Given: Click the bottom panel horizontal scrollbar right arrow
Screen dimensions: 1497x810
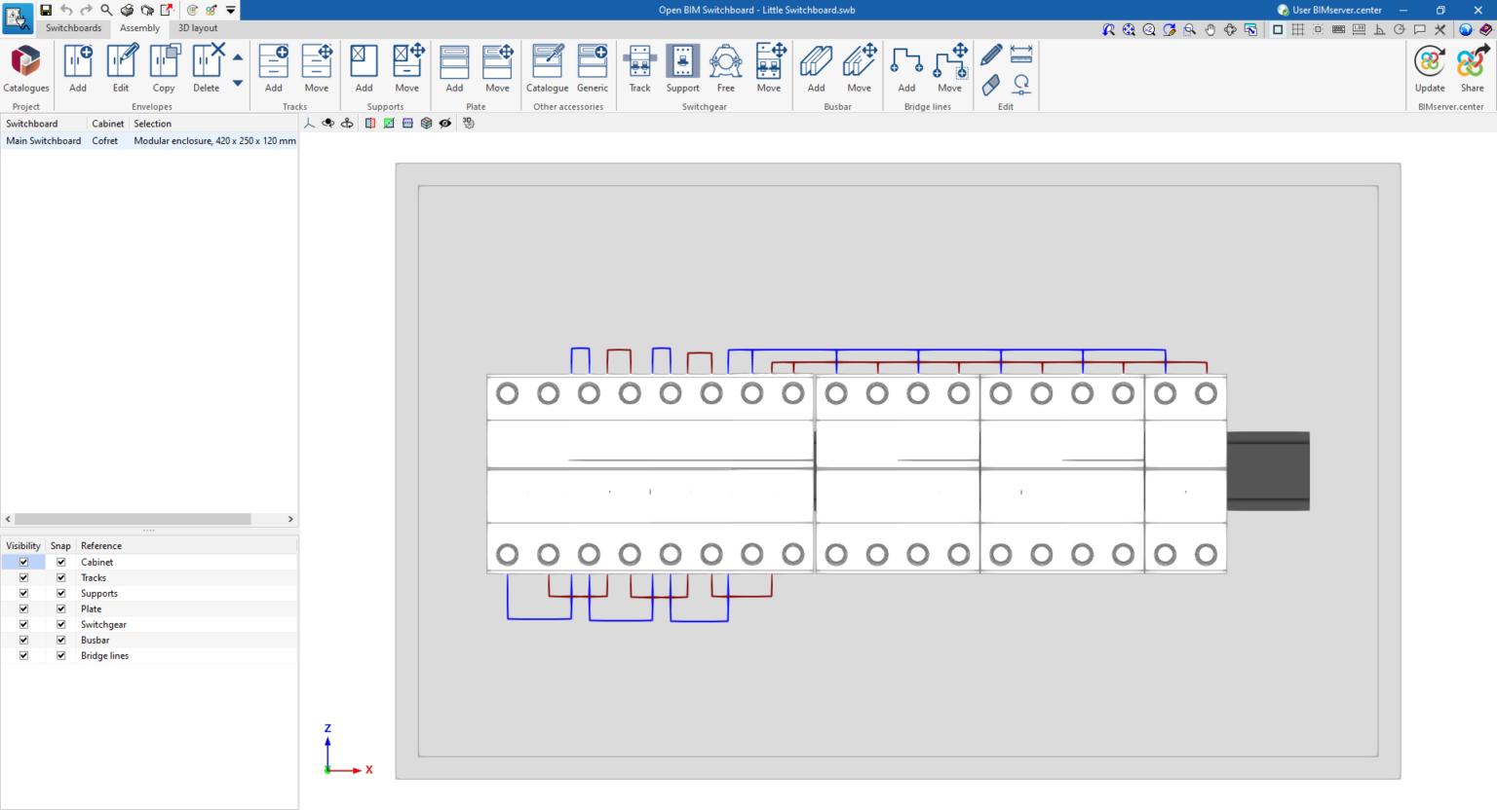Looking at the screenshot, I should tap(290, 519).
